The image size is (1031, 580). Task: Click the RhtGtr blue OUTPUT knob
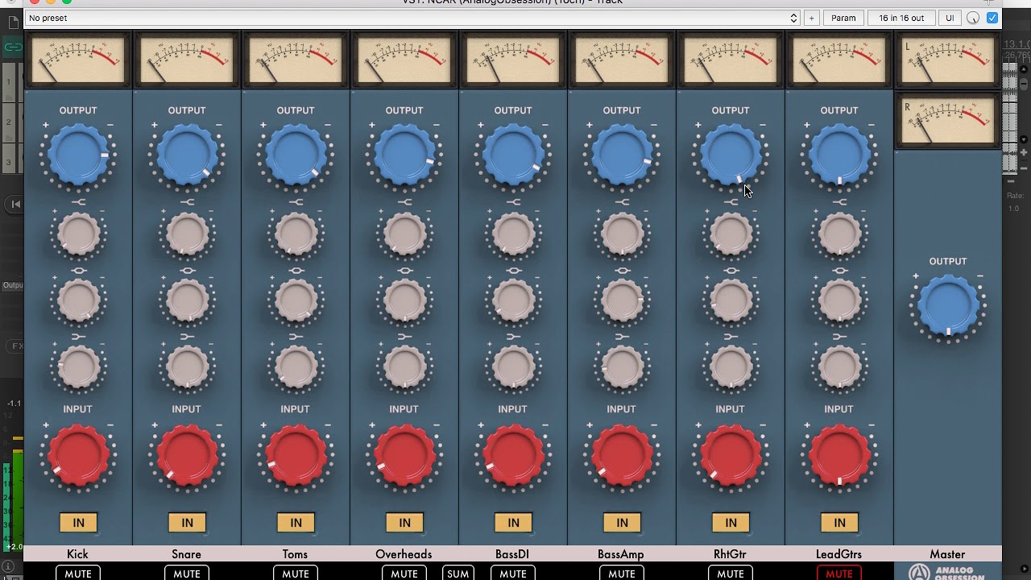click(731, 155)
